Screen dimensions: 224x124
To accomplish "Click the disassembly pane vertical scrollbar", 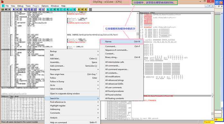I will coord(138,50).
